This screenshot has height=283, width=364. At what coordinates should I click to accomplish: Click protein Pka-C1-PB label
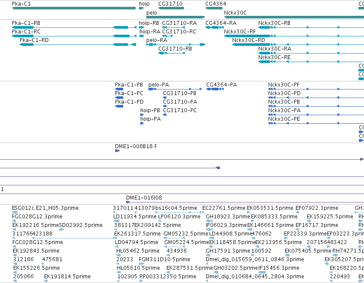[129, 85]
